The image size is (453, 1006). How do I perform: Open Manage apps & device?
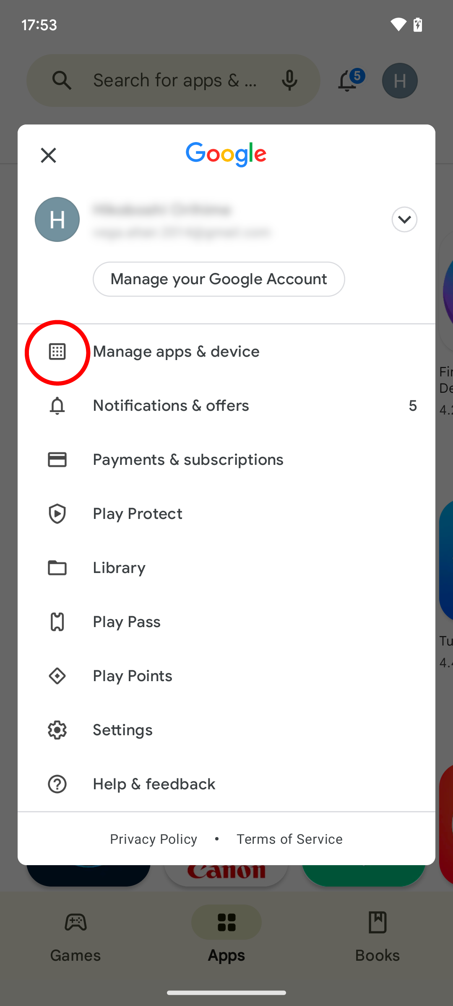[226, 352]
